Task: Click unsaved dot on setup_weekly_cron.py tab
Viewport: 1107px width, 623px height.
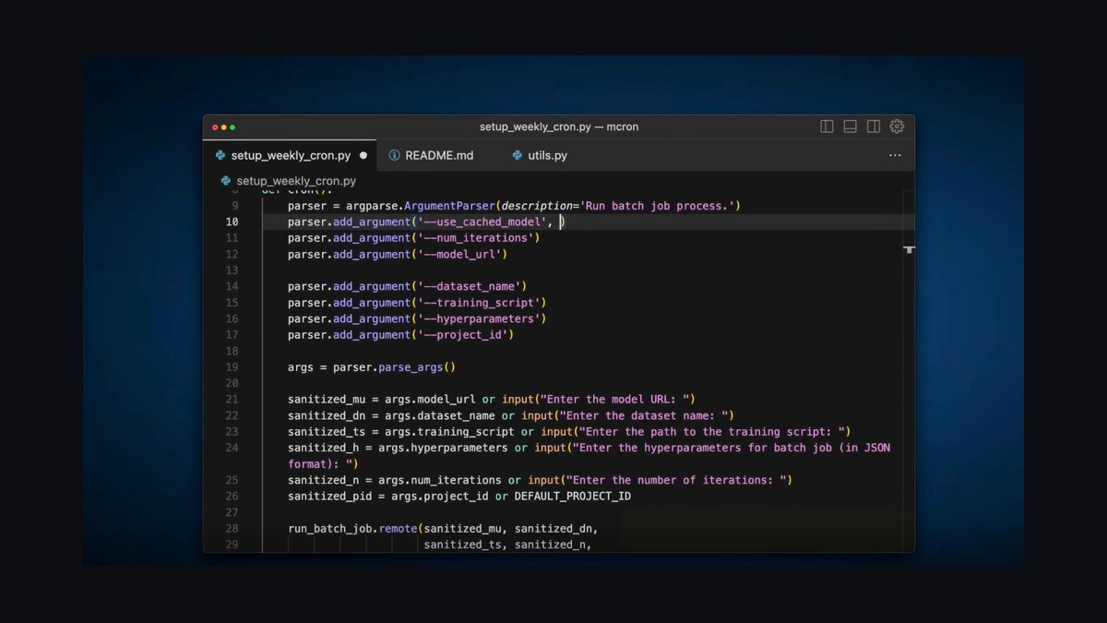Action: pyautogui.click(x=363, y=156)
